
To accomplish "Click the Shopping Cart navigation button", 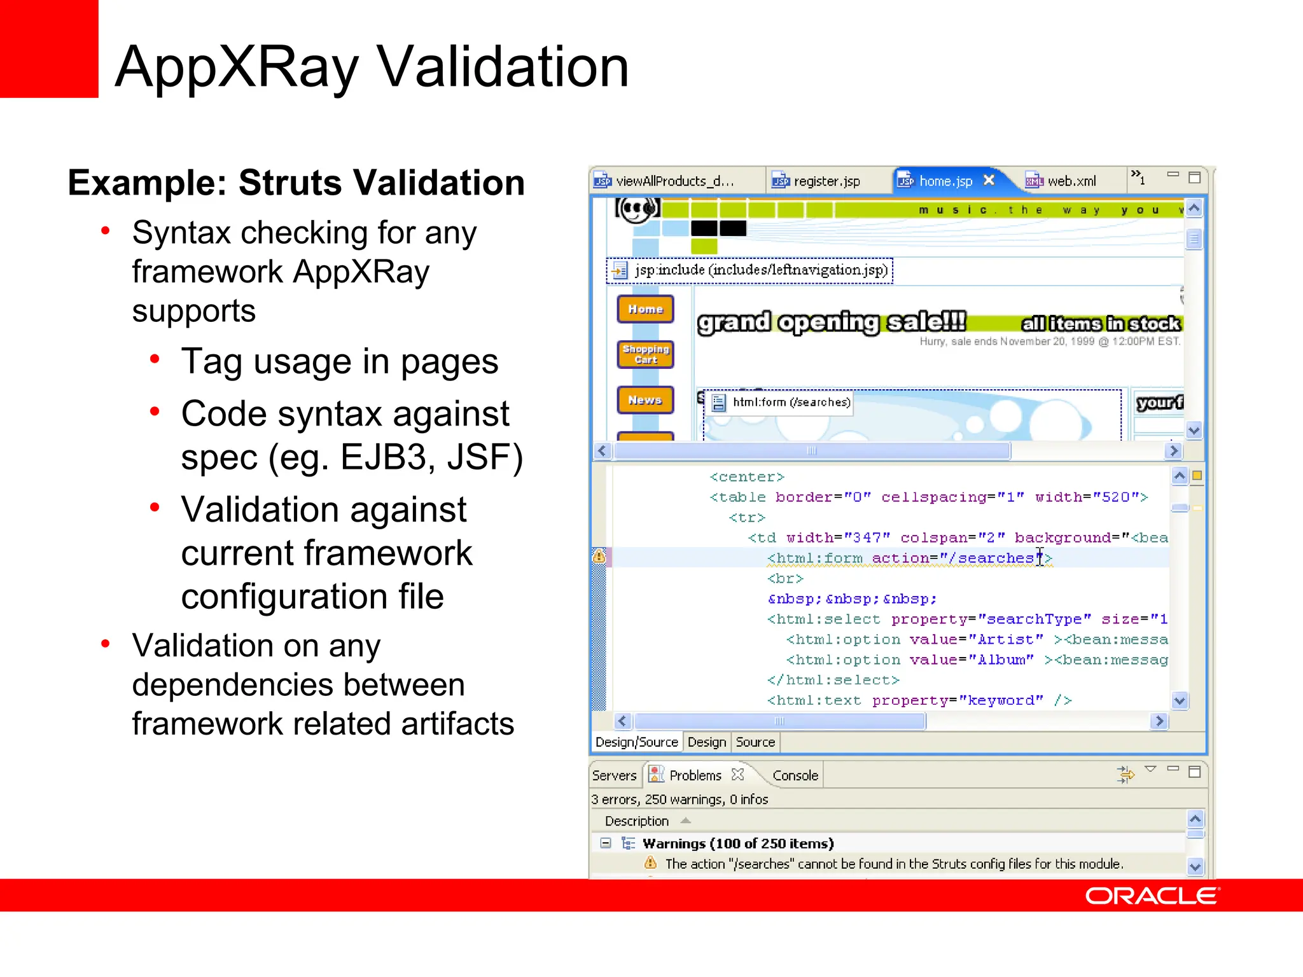I will click(645, 354).
